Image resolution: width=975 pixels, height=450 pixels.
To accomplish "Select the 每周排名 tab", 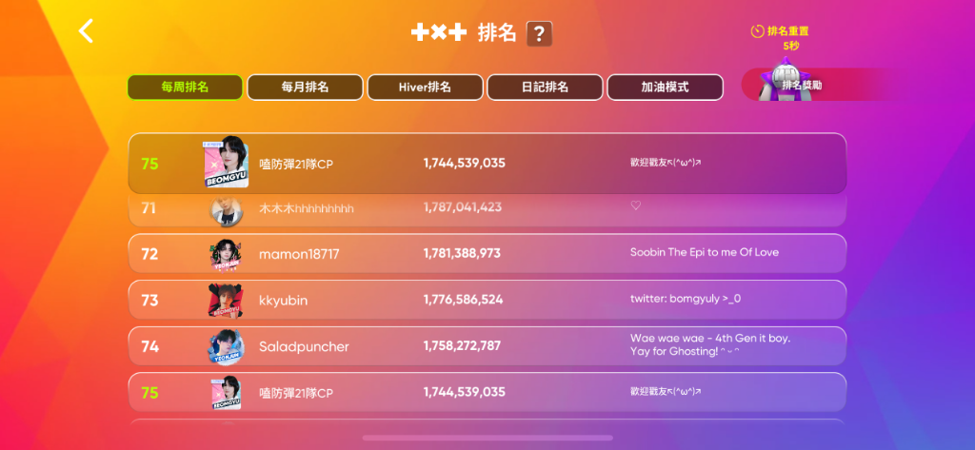I will coord(185,87).
